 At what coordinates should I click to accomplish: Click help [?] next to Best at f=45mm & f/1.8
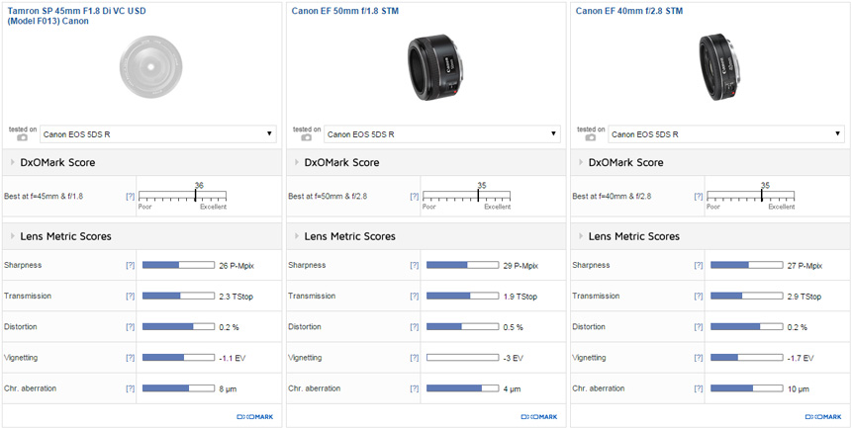[x=131, y=197]
